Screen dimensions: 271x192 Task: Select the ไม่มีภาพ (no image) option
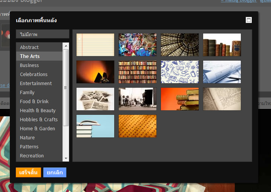coord(43,34)
